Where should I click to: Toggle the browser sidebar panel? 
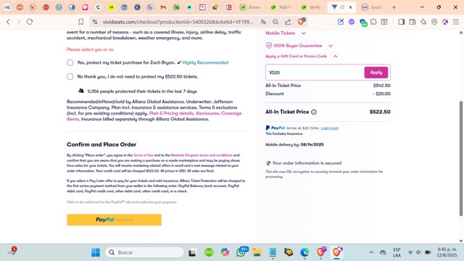401,22
